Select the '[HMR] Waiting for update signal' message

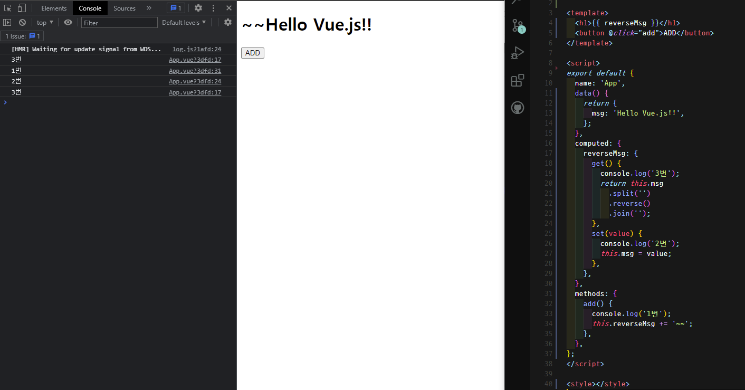tap(86, 49)
